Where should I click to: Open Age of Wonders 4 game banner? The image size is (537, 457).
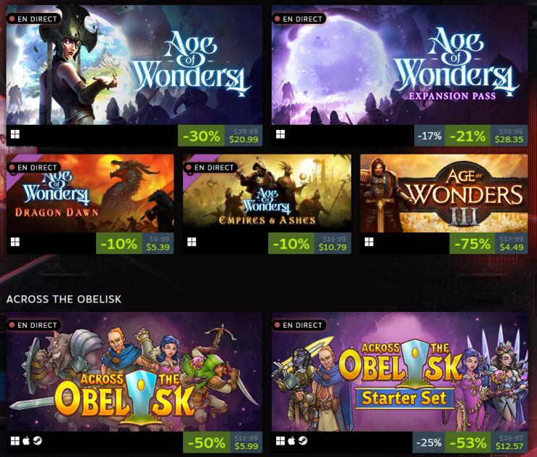pyautogui.click(x=134, y=65)
